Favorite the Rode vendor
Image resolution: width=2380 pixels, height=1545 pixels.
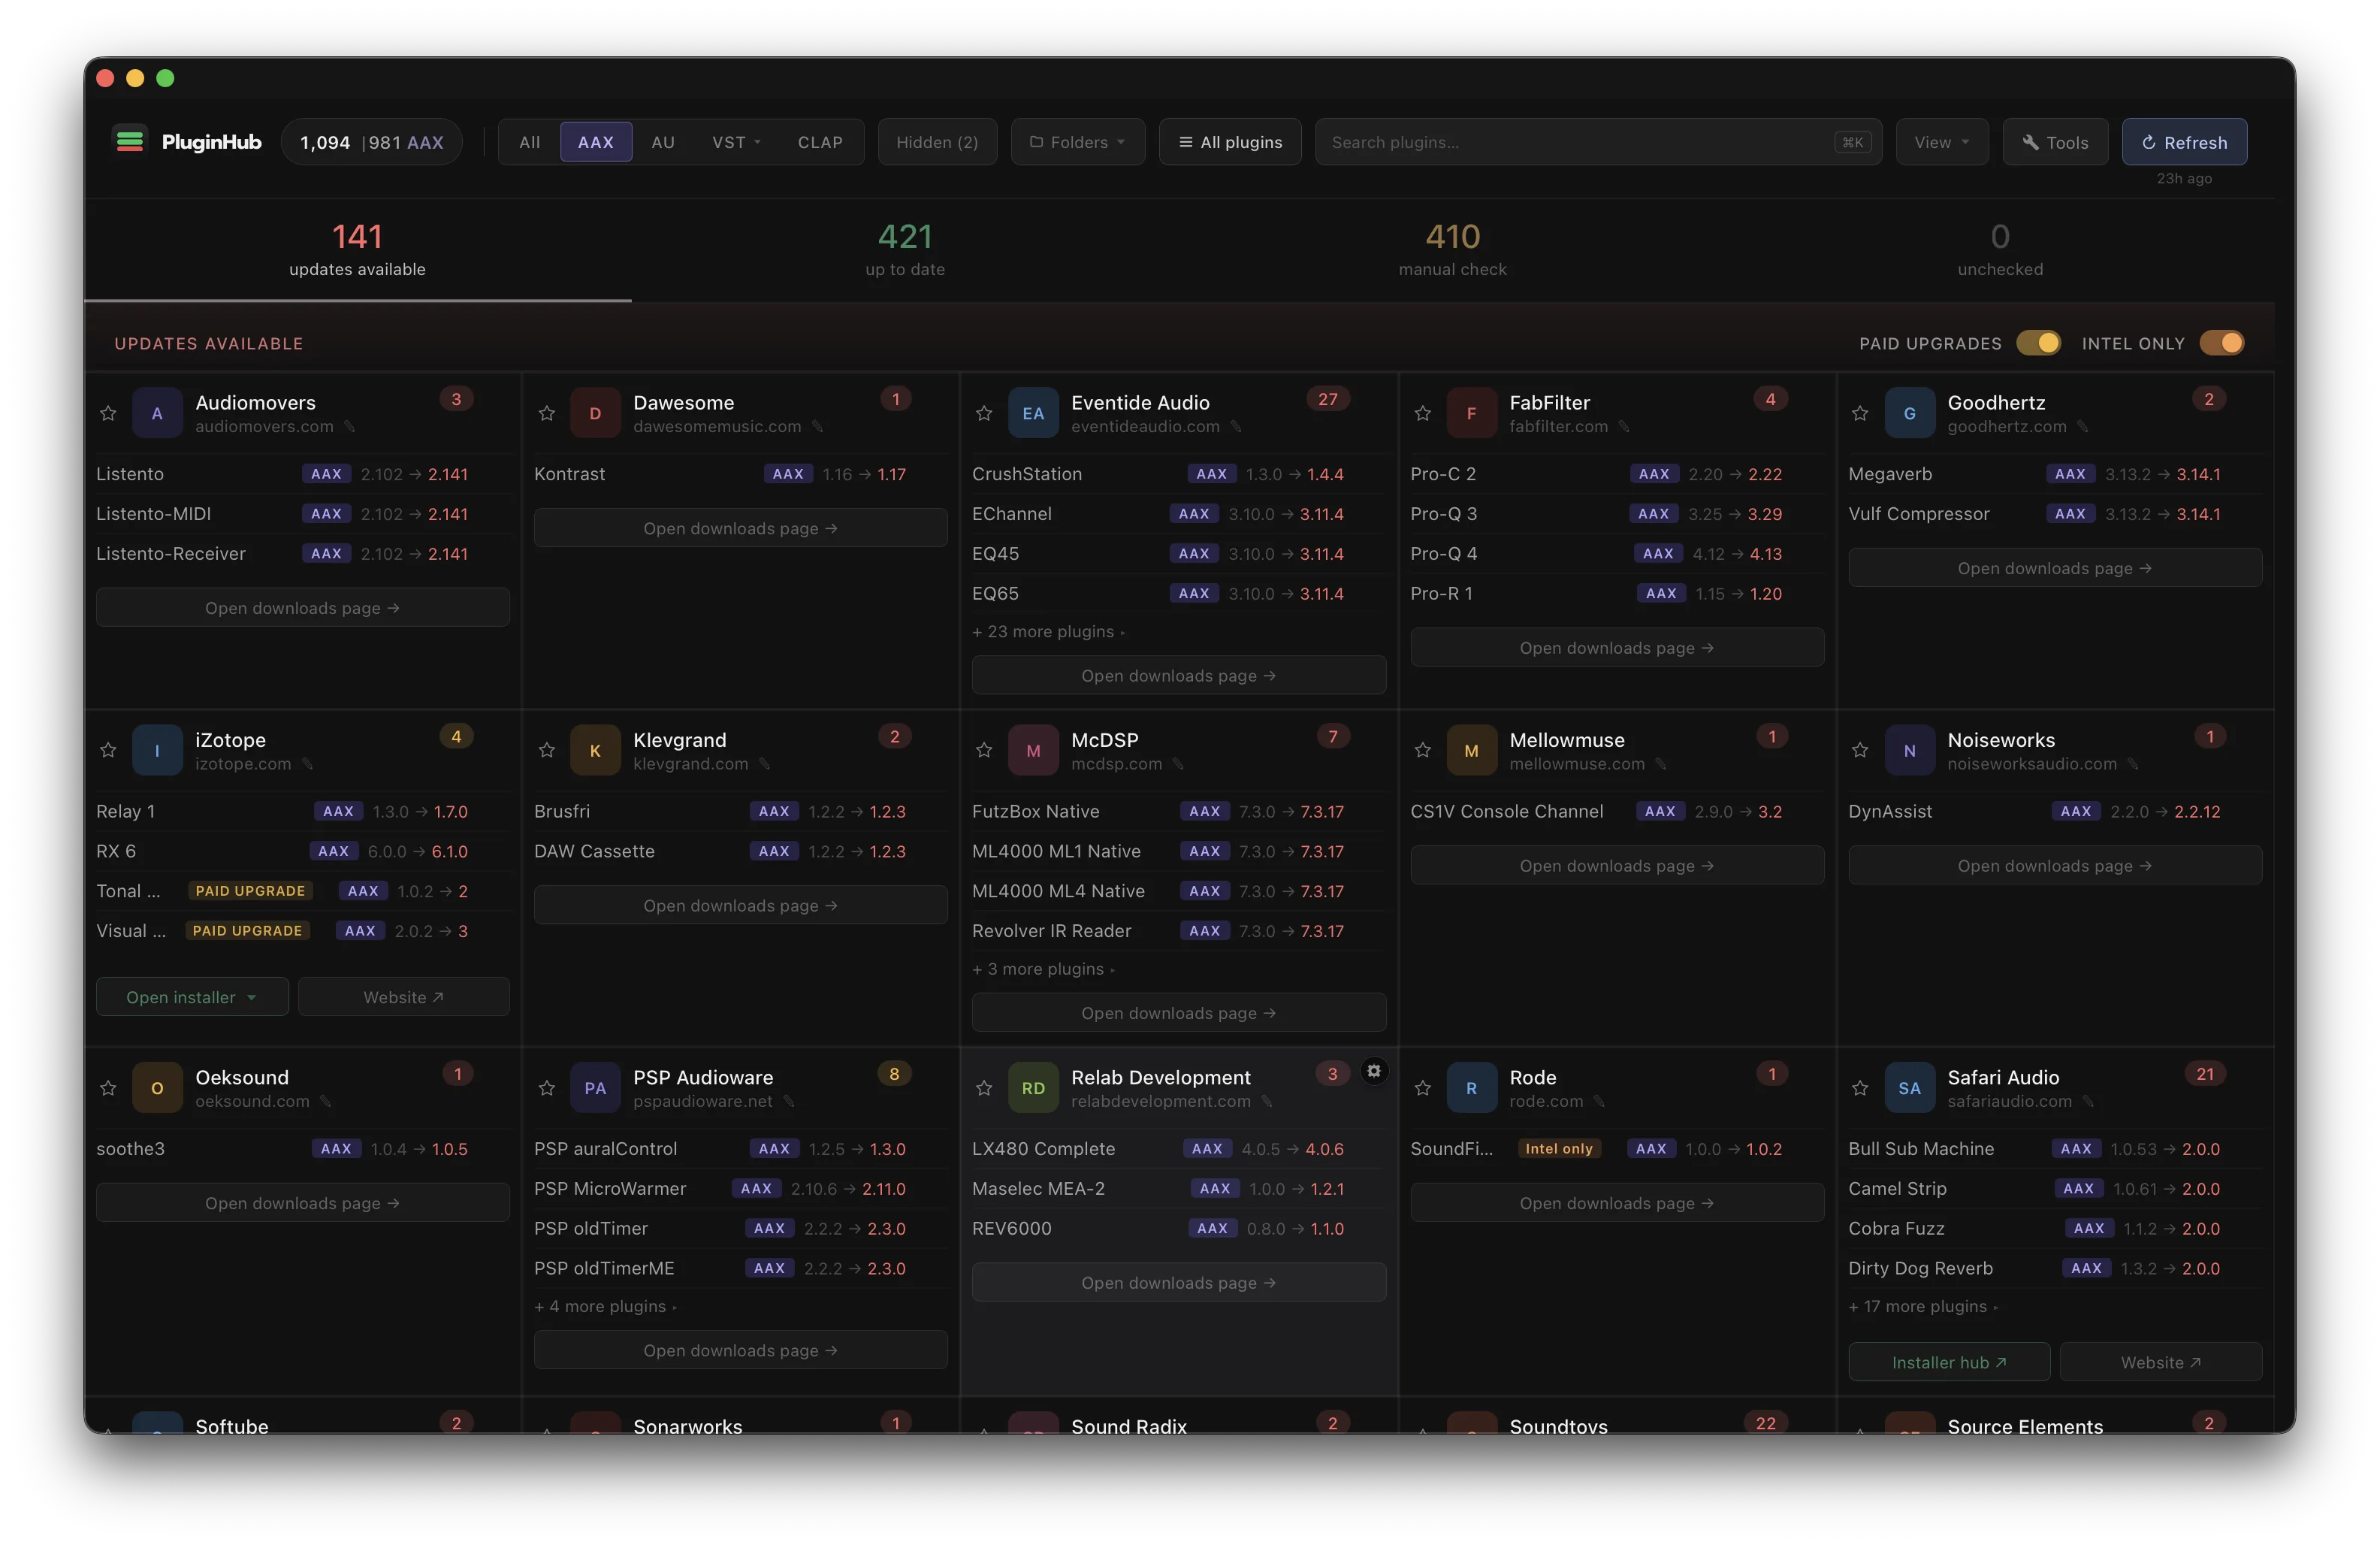coord(1422,1088)
